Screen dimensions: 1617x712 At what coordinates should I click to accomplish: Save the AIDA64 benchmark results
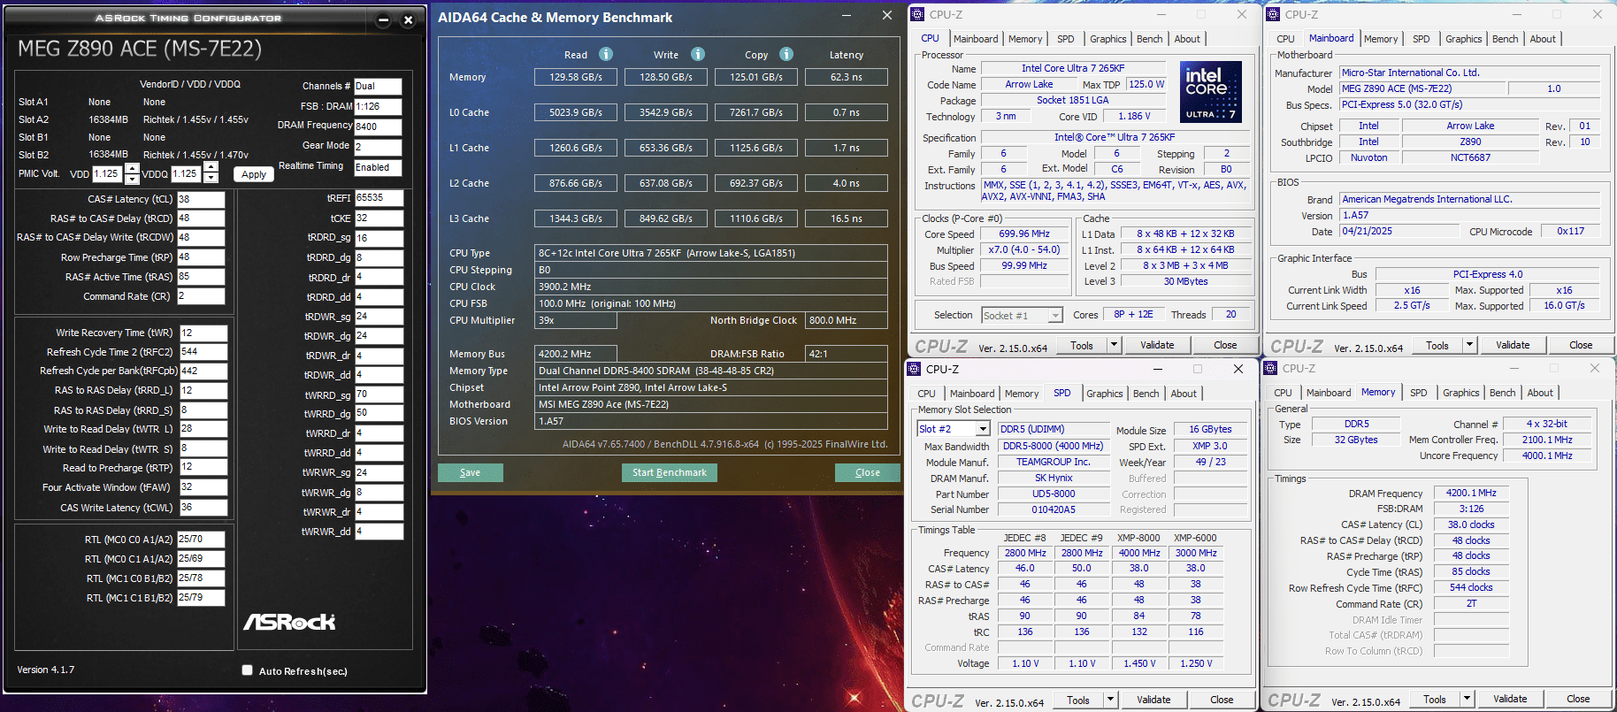pos(471,472)
